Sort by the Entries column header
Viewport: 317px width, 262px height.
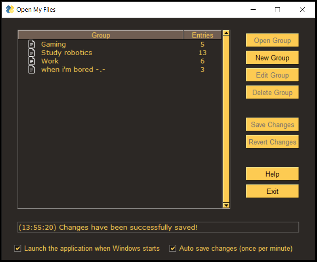(x=202, y=35)
